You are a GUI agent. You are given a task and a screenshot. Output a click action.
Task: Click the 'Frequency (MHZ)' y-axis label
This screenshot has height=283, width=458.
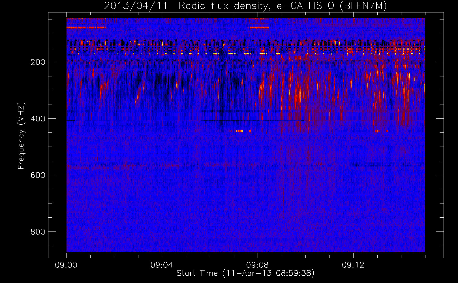(x=21, y=136)
